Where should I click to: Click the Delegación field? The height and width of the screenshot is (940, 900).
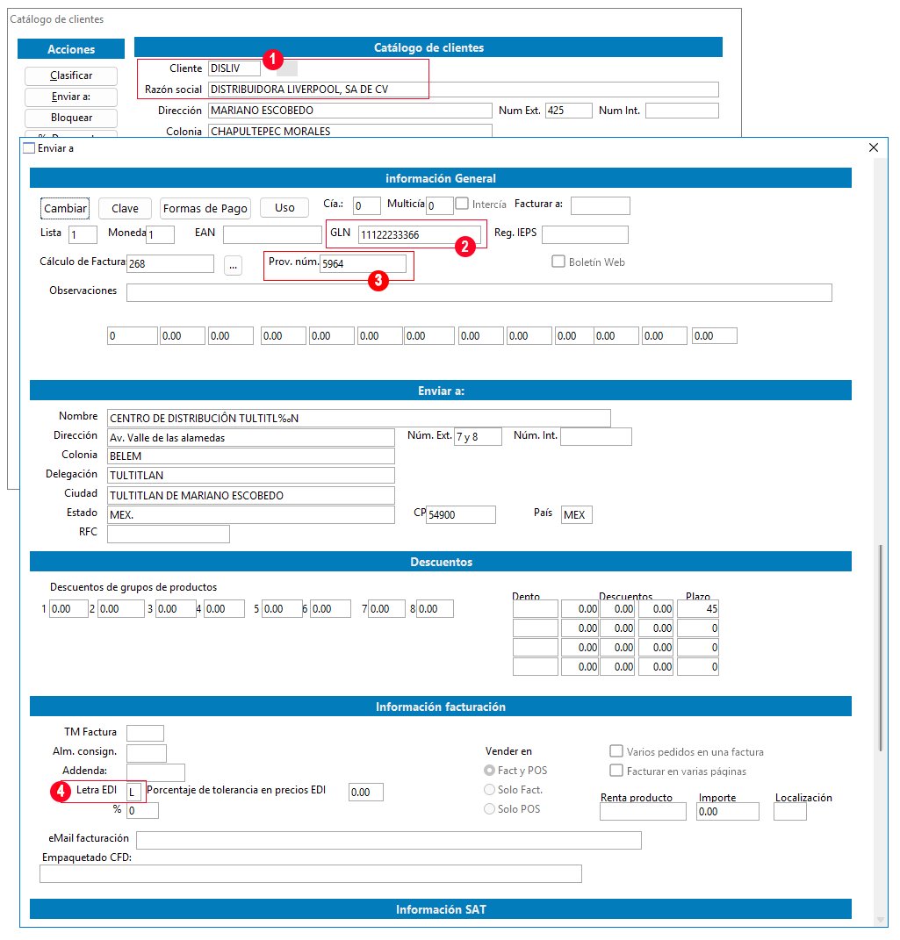pyautogui.click(x=250, y=476)
